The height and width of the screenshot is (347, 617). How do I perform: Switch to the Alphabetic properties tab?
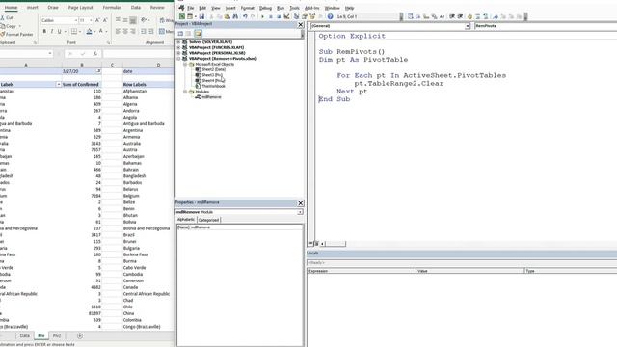pyautogui.click(x=186, y=220)
